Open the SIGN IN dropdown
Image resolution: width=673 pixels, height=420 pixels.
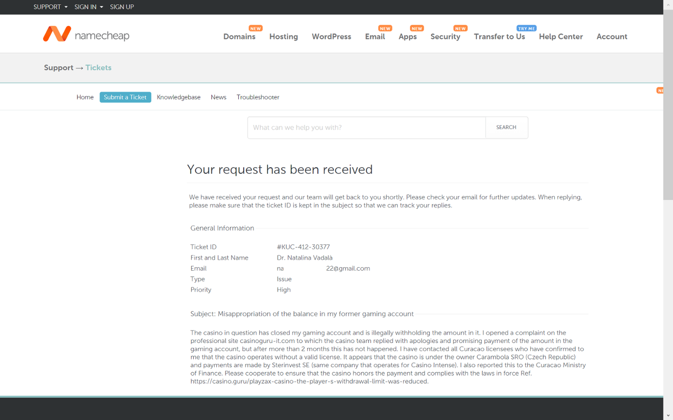(x=89, y=7)
